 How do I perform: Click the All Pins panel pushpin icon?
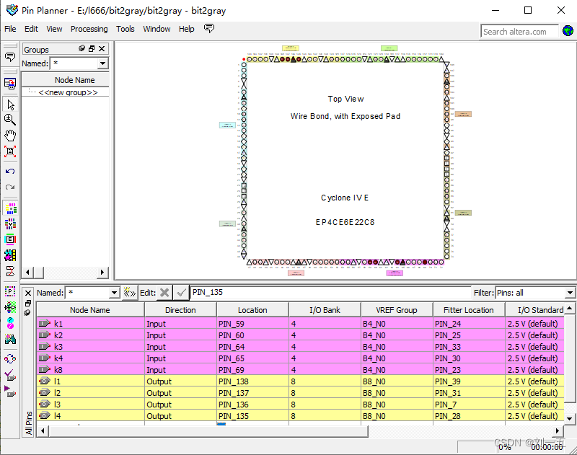27,313
